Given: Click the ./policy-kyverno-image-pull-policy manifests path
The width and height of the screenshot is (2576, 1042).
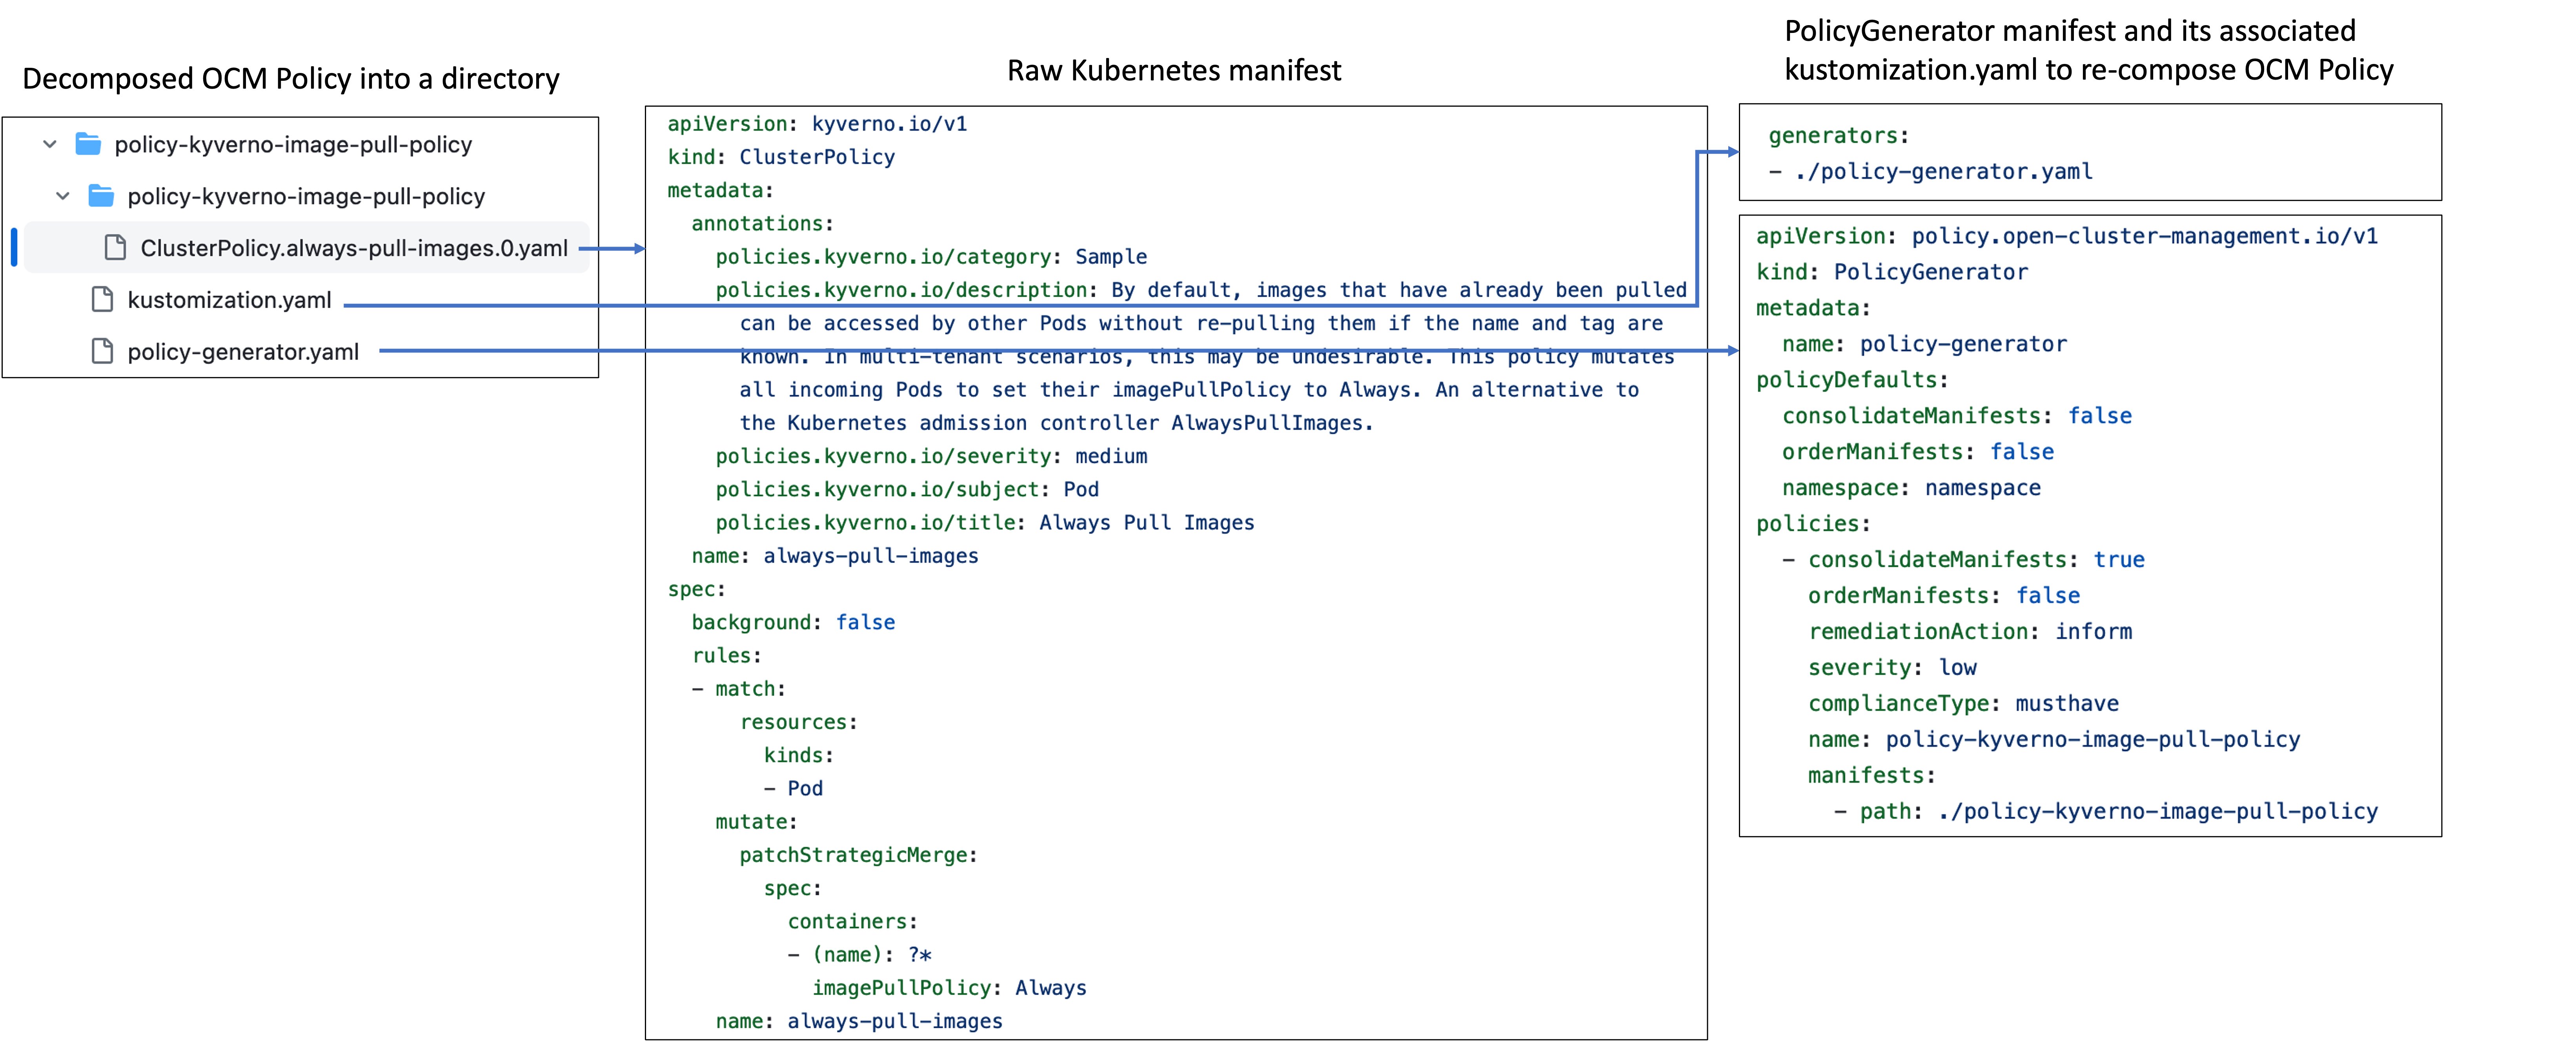Looking at the screenshot, I should point(2157,811).
